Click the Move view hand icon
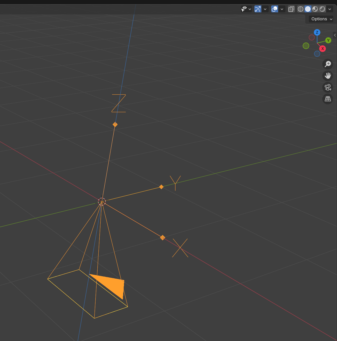This screenshot has width=337, height=341. pyautogui.click(x=328, y=76)
